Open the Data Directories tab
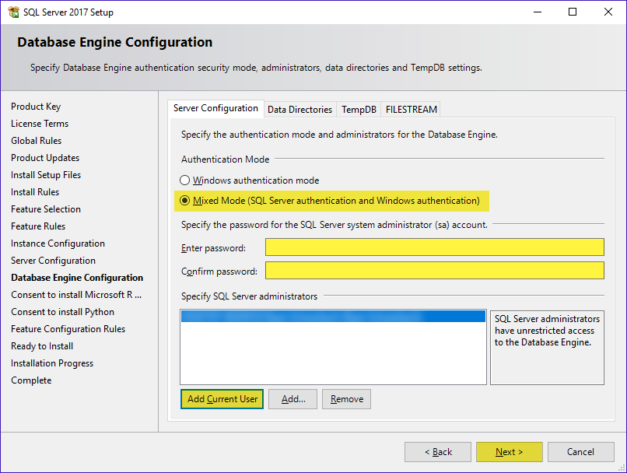The width and height of the screenshot is (627, 473). point(300,110)
